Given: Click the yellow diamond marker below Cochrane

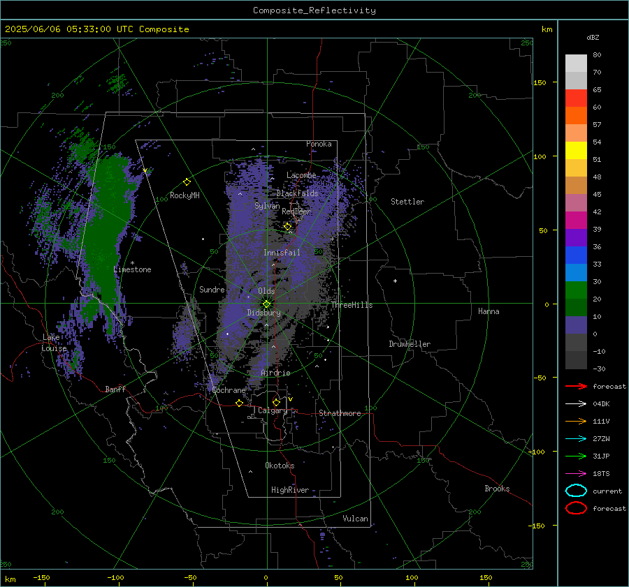Looking at the screenshot, I should click(x=240, y=403).
